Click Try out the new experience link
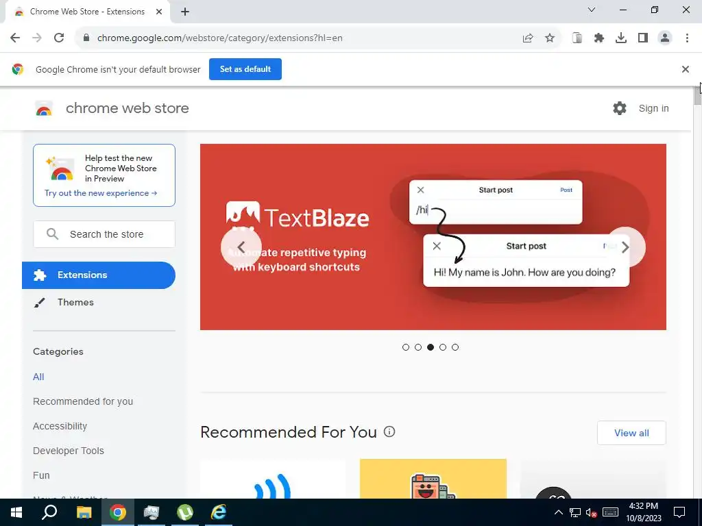The height and width of the screenshot is (526, 702). (101, 193)
